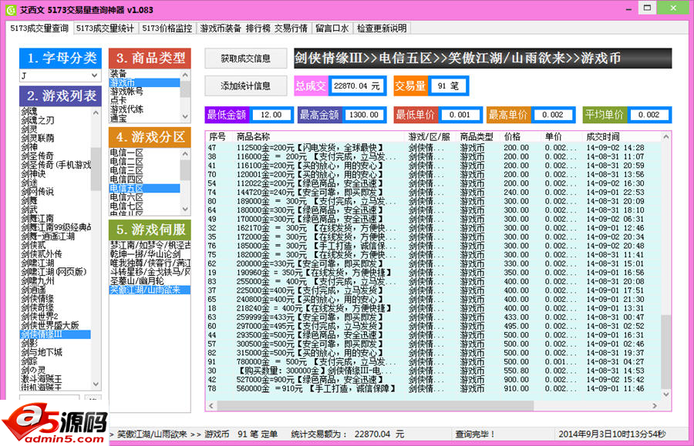Image resolution: width=694 pixels, height=446 pixels.
Task: Open the 字母分类 letter dropdown
Action: click(x=59, y=75)
